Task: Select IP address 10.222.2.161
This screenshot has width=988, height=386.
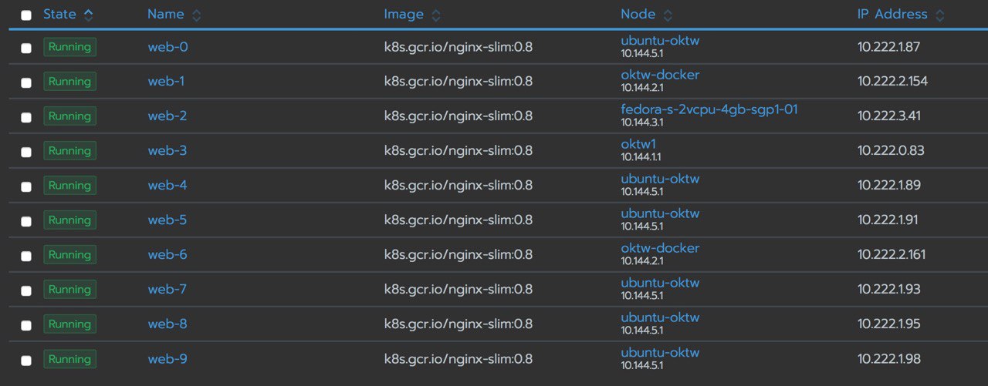Action: (x=892, y=255)
